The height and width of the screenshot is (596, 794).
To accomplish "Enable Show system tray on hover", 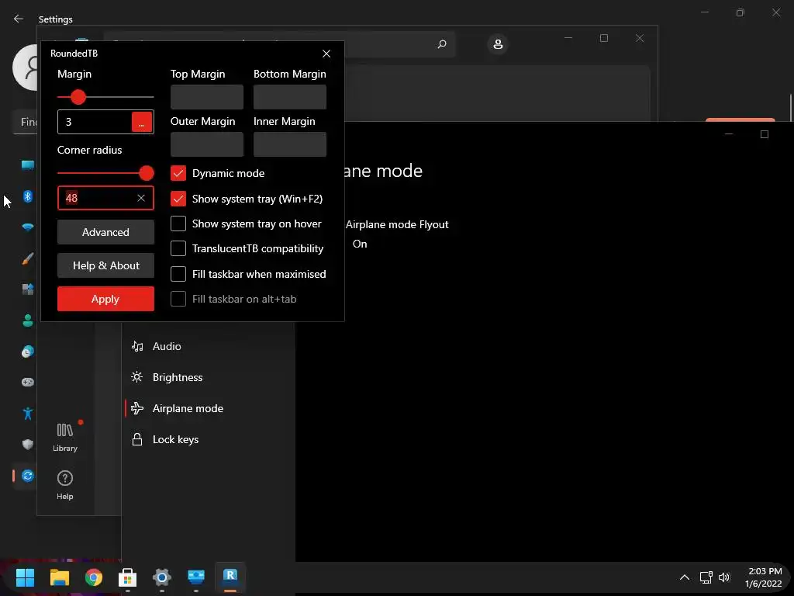I will point(178,223).
